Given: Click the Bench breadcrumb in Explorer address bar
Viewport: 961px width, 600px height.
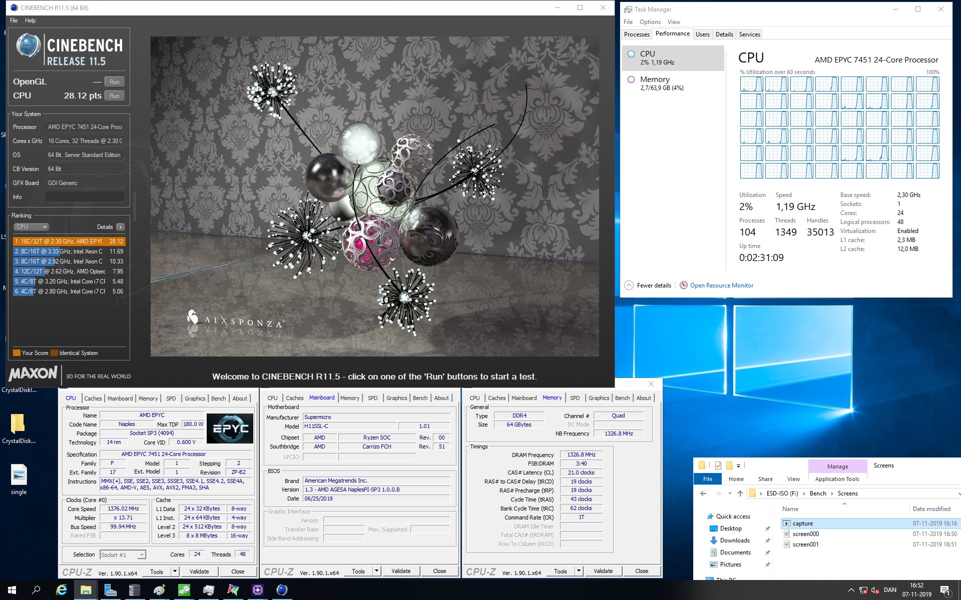Looking at the screenshot, I should pyautogui.click(x=818, y=493).
